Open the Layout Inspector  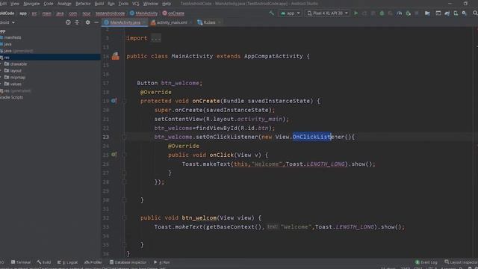point(461,262)
